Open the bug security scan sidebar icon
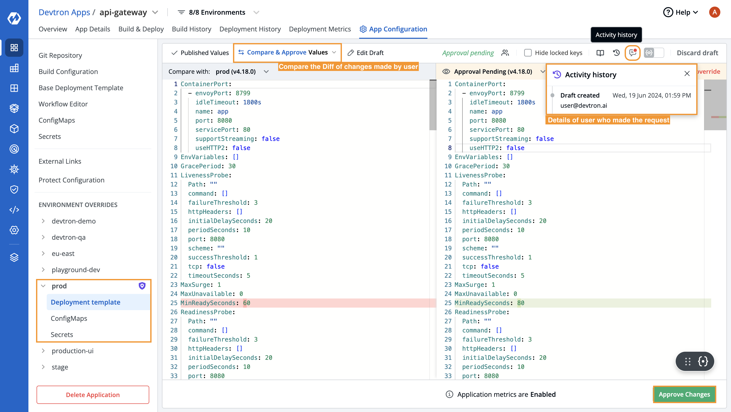 pos(14,169)
